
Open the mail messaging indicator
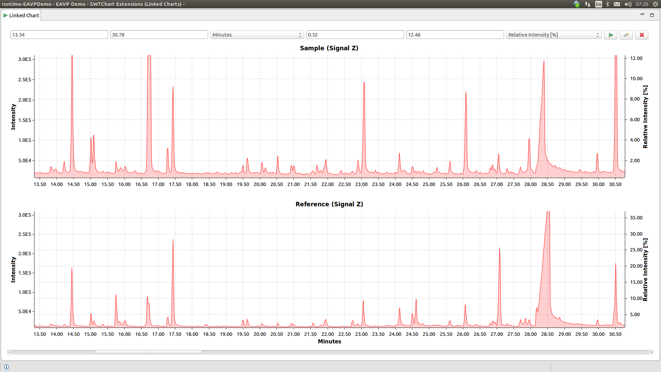coord(617,4)
